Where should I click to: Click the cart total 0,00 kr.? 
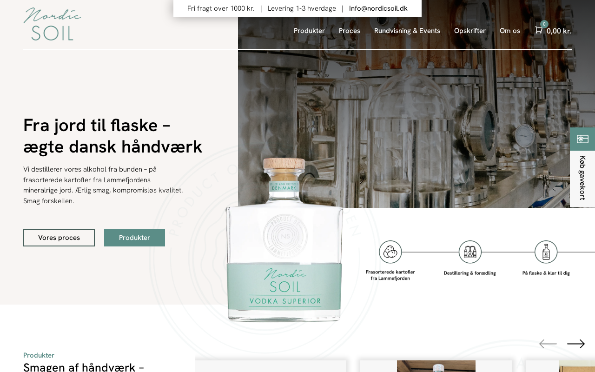point(559,31)
